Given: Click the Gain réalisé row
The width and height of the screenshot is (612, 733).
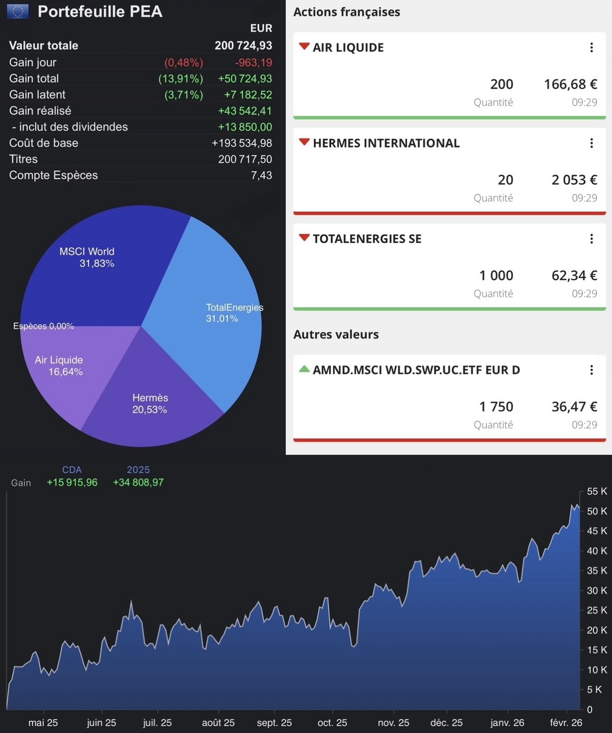Looking at the screenshot, I should click(140, 111).
